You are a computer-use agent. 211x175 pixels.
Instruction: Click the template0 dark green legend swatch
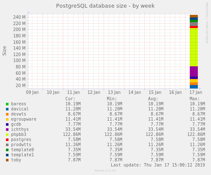[7, 150]
